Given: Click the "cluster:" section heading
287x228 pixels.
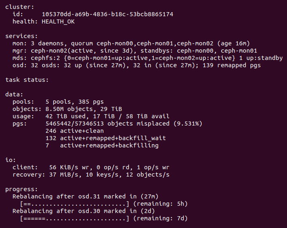Looking at the screenshot, I should pos(20,7).
